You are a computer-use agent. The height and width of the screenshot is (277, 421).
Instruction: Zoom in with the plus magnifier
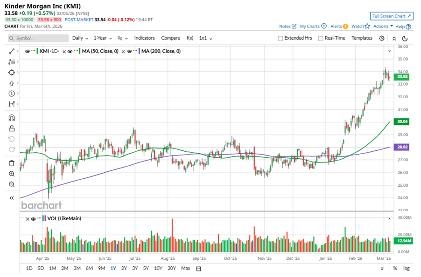tap(12, 174)
